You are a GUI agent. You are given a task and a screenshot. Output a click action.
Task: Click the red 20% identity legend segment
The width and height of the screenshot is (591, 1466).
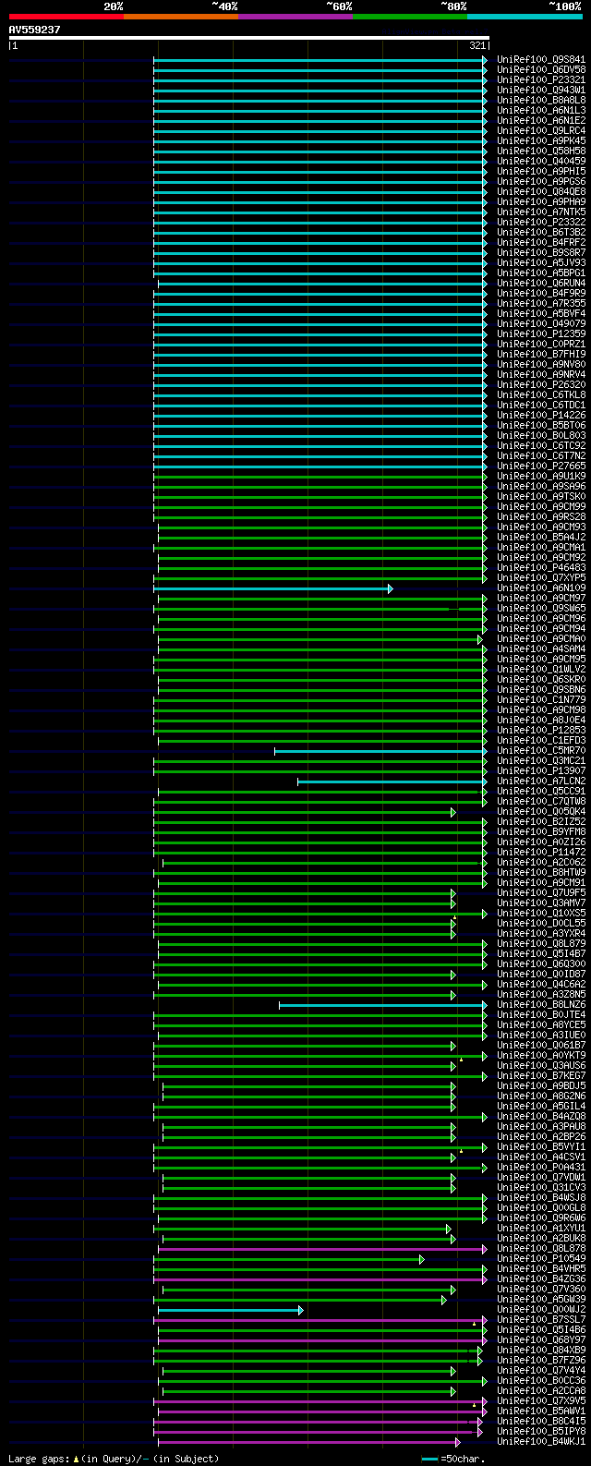point(66,17)
